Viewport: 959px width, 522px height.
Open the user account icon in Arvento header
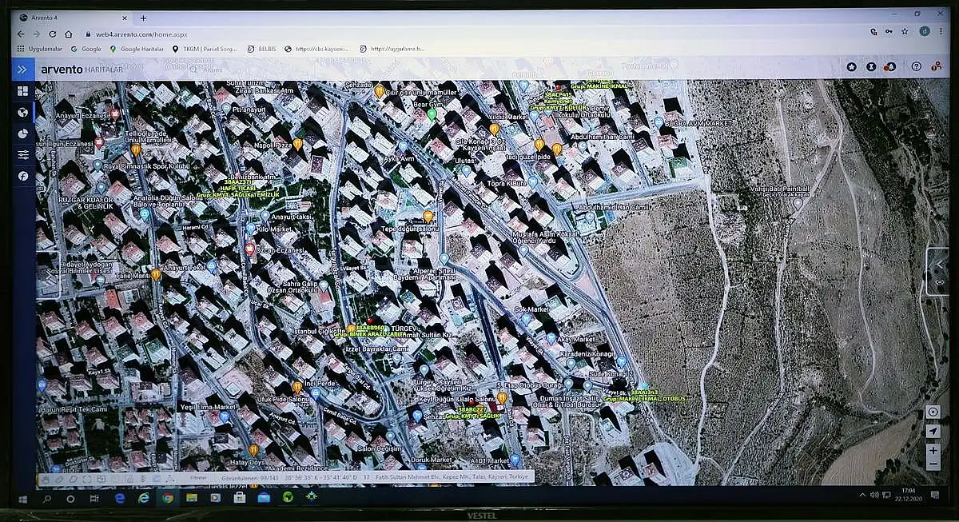click(936, 67)
